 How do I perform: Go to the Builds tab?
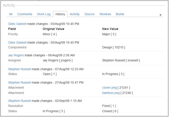pyautogui.click(x=120, y=14)
